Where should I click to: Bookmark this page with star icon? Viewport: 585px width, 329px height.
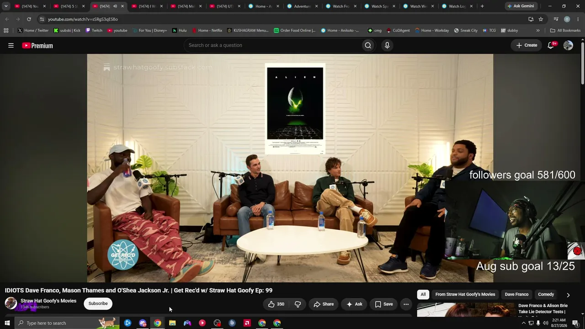(541, 19)
